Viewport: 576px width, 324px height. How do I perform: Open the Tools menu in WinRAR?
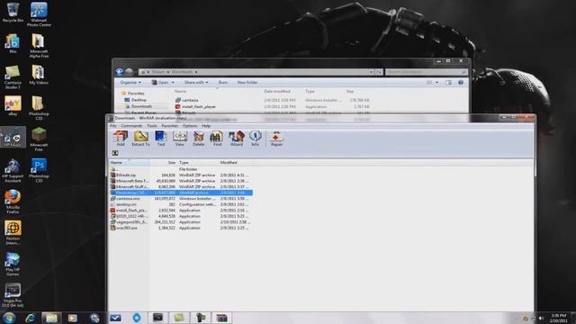click(152, 126)
